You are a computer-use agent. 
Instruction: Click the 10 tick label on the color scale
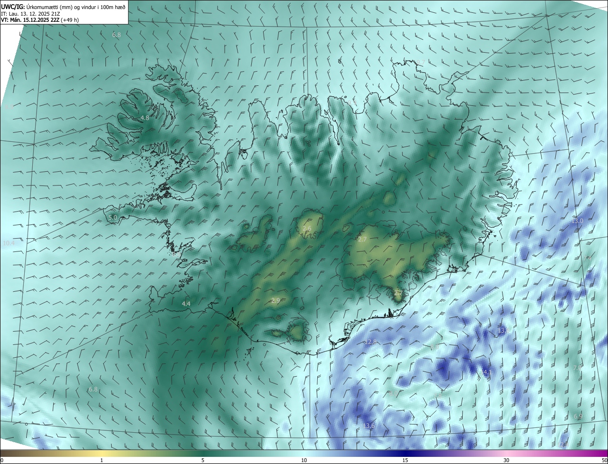[304, 460]
